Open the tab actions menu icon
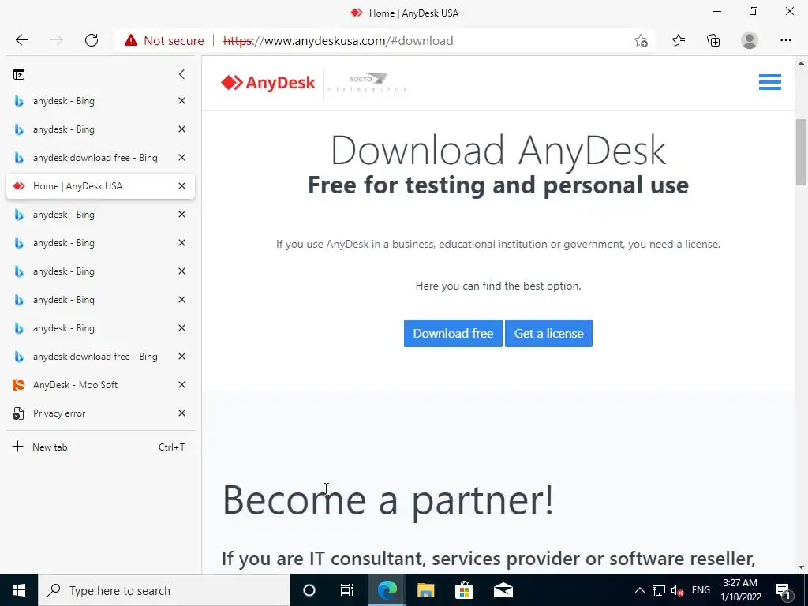The width and height of the screenshot is (808, 606). click(x=19, y=74)
